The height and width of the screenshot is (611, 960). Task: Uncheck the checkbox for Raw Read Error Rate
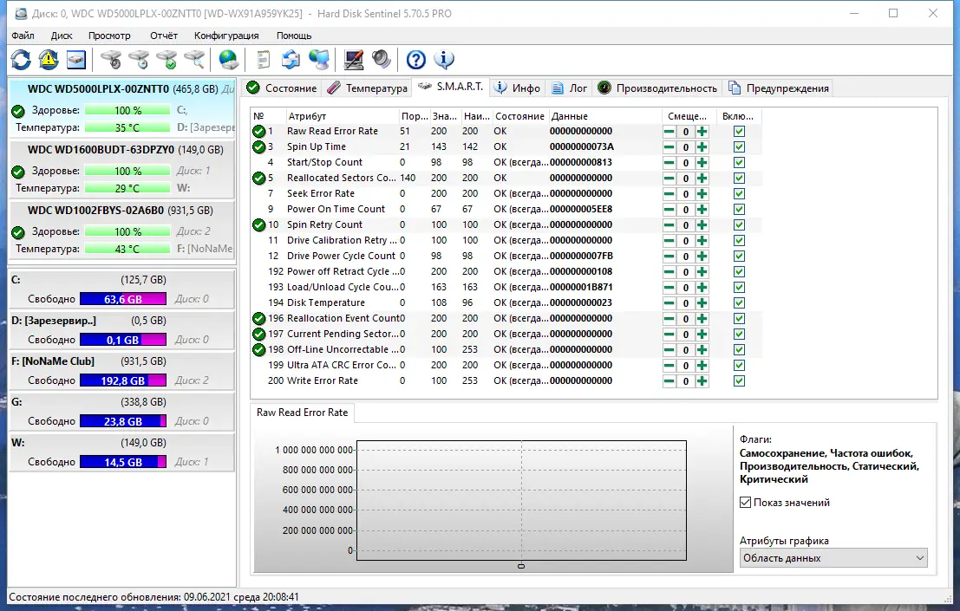point(739,131)
